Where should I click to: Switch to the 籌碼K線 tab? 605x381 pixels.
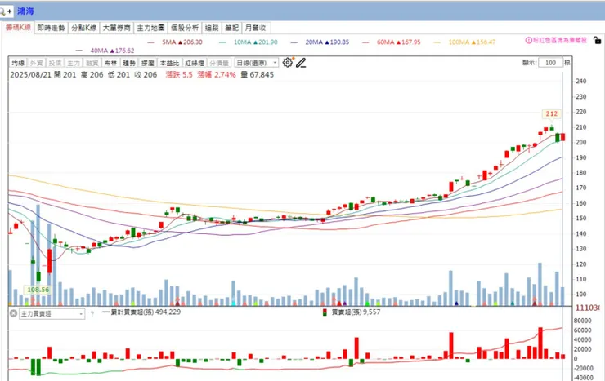(18, 27)
